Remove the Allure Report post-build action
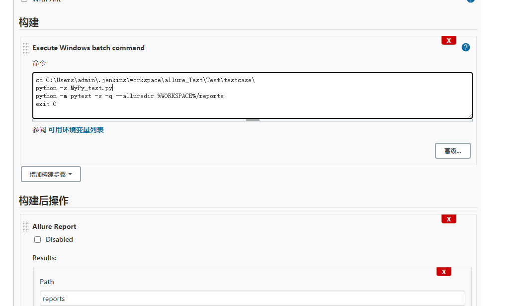Image resolution: width=523 pixels, height=306 pixels. point(448,219)
